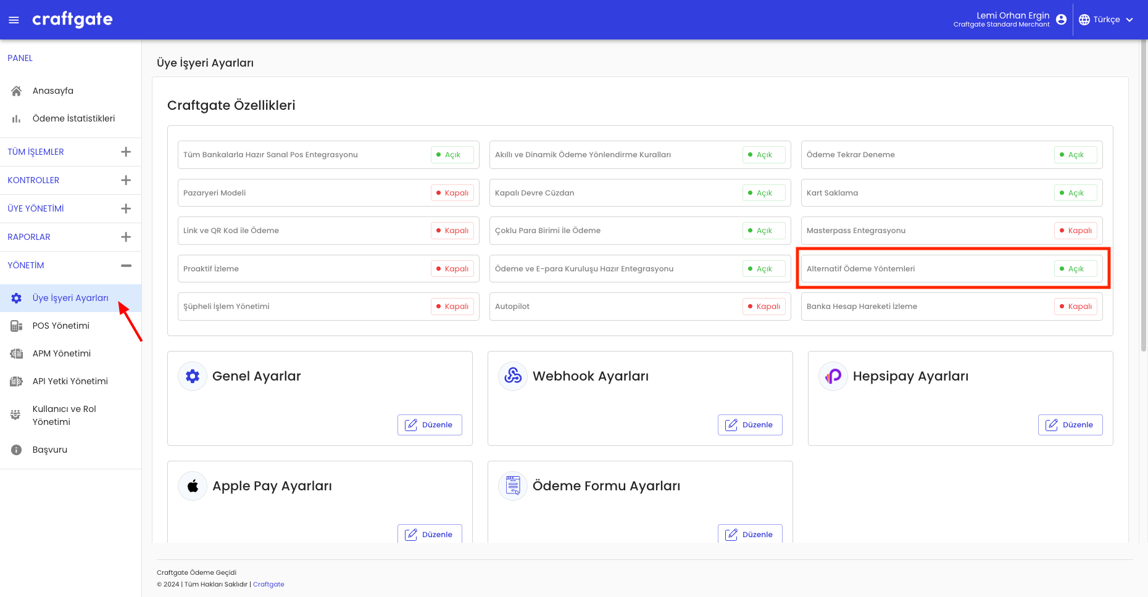Toggle Alternatif Ödeme Yöntemleri Açık status

point(1075,269)
